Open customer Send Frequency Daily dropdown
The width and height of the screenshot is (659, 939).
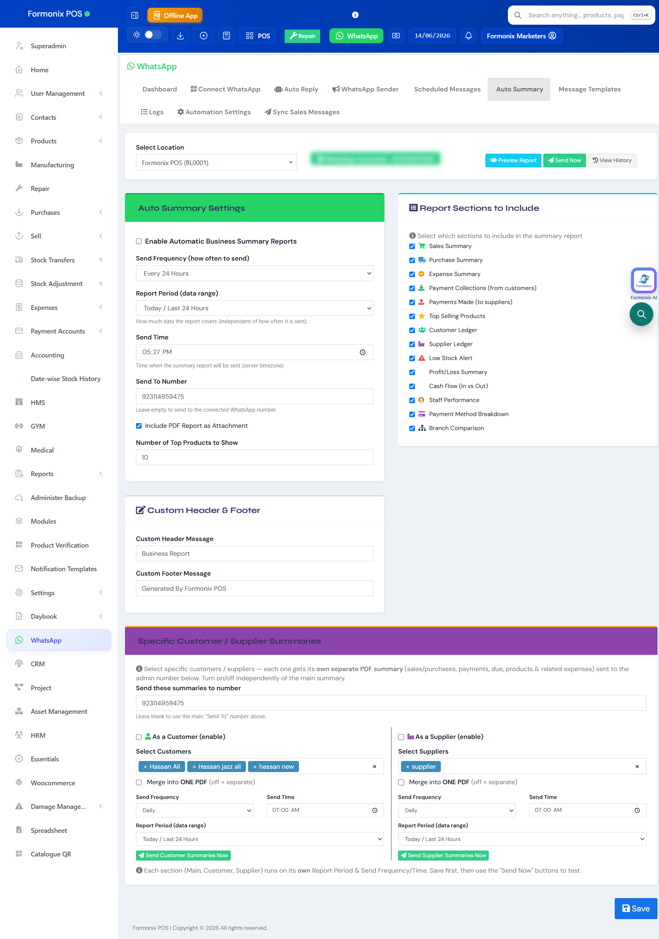tap(194, 810)
